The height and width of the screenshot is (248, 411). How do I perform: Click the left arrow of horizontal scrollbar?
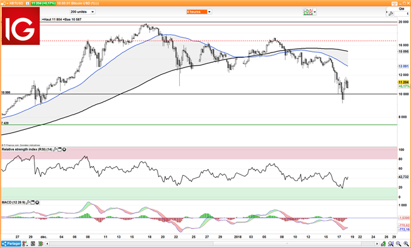tap(47, 244)
